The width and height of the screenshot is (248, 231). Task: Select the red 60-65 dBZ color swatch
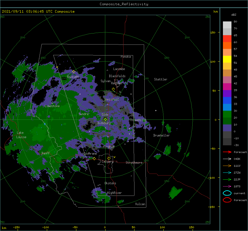[x=227, y=39]
